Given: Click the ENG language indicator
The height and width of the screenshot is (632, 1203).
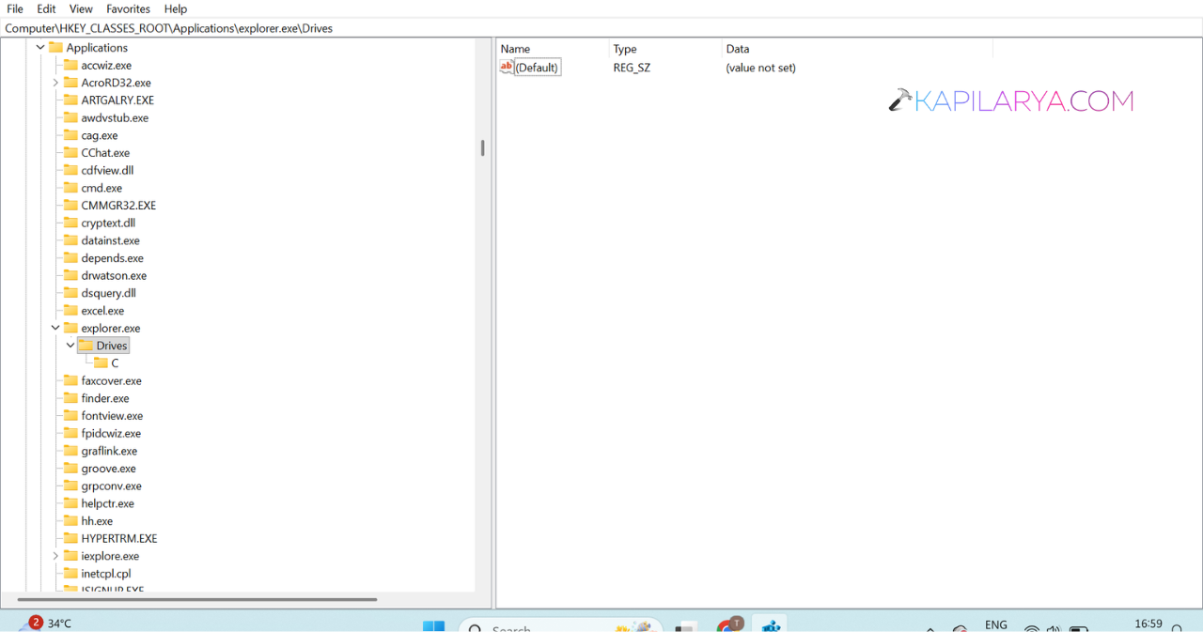Looking at the screenshot, I should tap(996, 624).
